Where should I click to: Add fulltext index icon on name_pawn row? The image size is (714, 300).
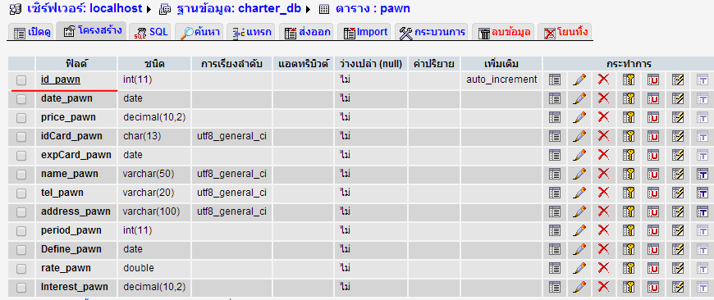[703, 174]
